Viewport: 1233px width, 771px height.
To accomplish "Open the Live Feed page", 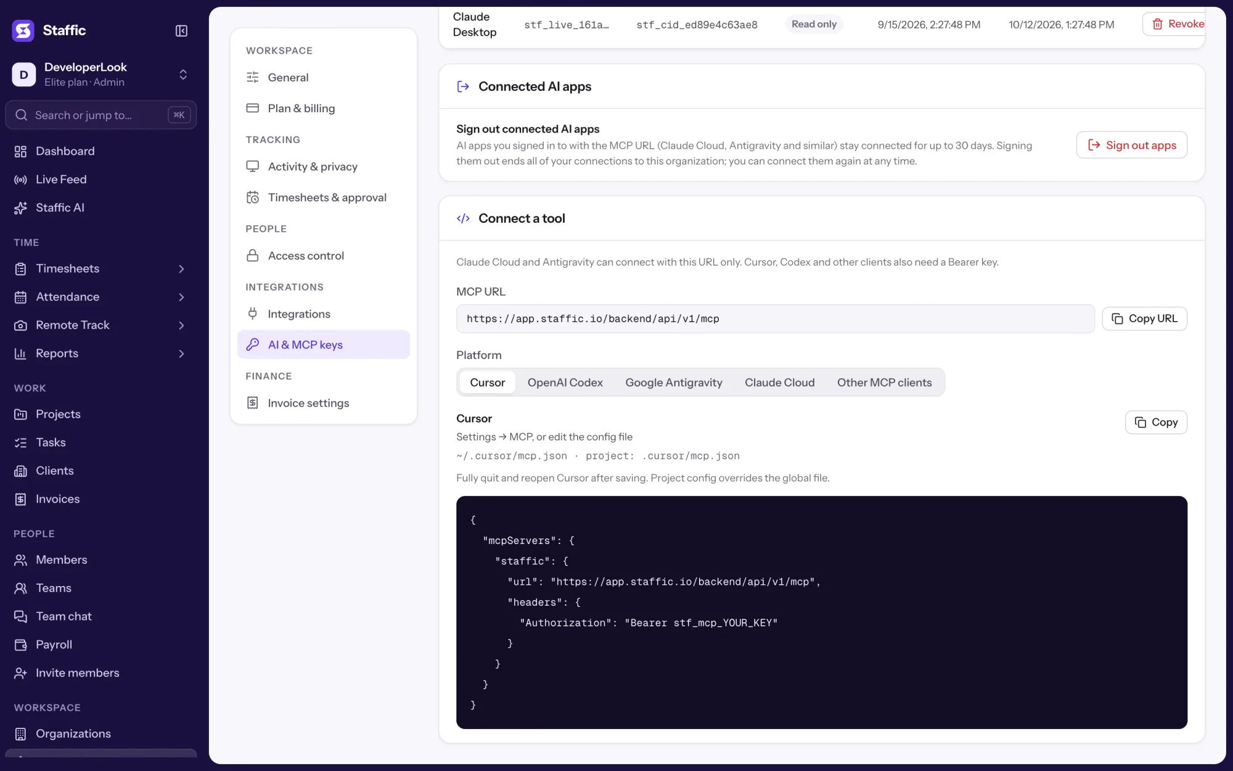I will 100,179.
